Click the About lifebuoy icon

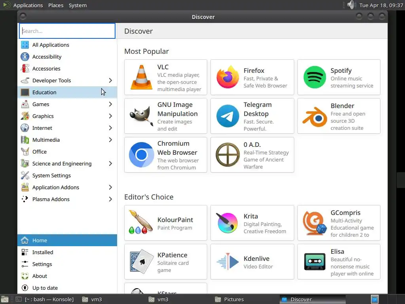click(25, 276)
